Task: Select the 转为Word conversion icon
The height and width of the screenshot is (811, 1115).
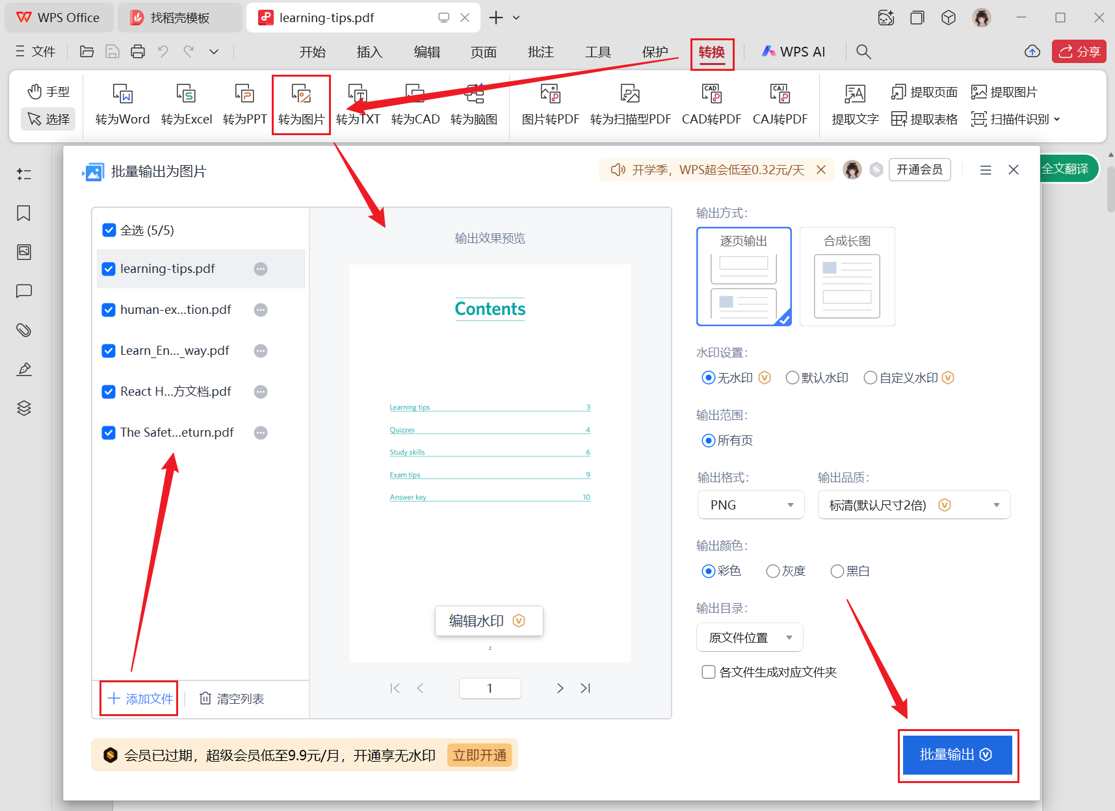Action: [x=122, y=104]
